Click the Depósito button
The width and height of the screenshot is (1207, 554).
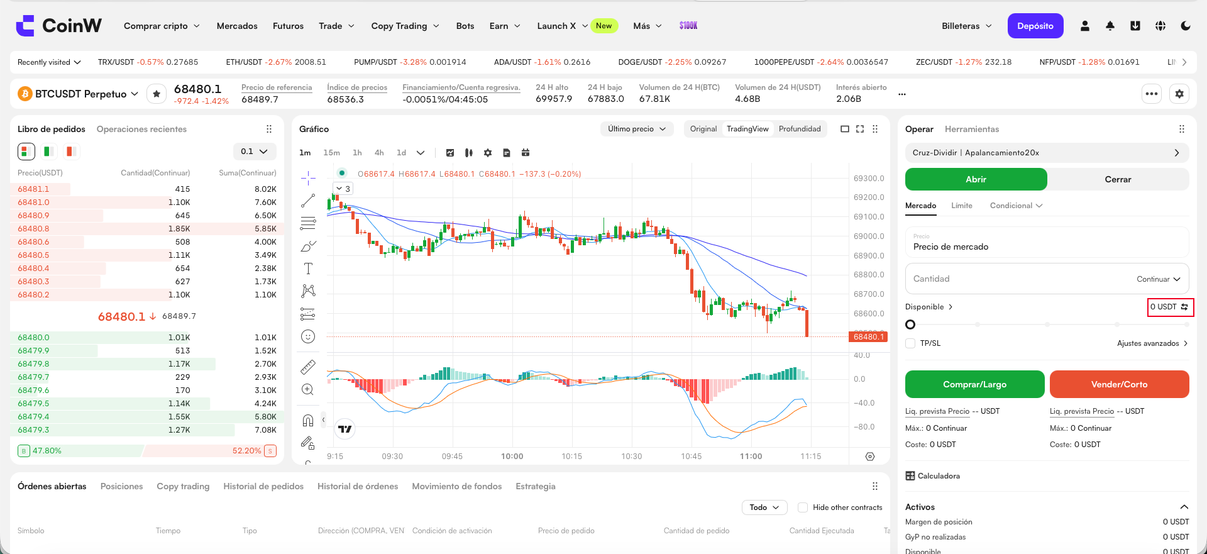pos(1035,26)
